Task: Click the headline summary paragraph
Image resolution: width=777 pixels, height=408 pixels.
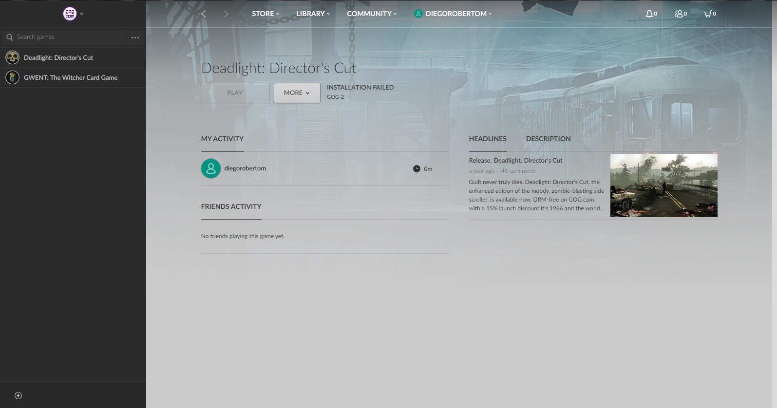Action: [536, 195]
